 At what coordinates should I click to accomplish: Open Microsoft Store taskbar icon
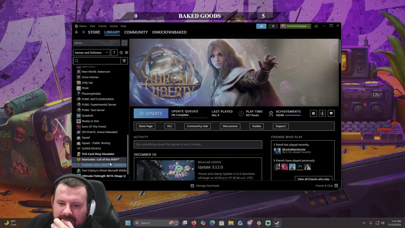tap(221, 223)
